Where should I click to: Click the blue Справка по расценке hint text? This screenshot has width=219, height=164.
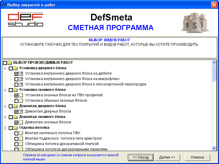click(x=71, y=157)
